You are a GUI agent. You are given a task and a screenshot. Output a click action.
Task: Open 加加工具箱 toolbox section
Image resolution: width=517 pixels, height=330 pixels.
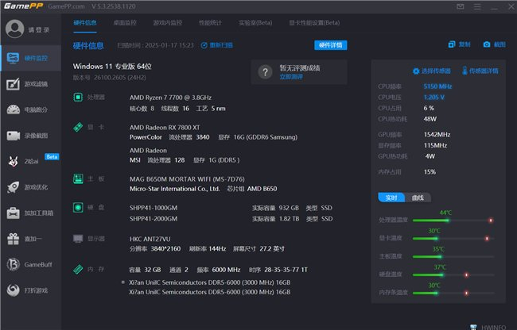click(x=31, y=213)
